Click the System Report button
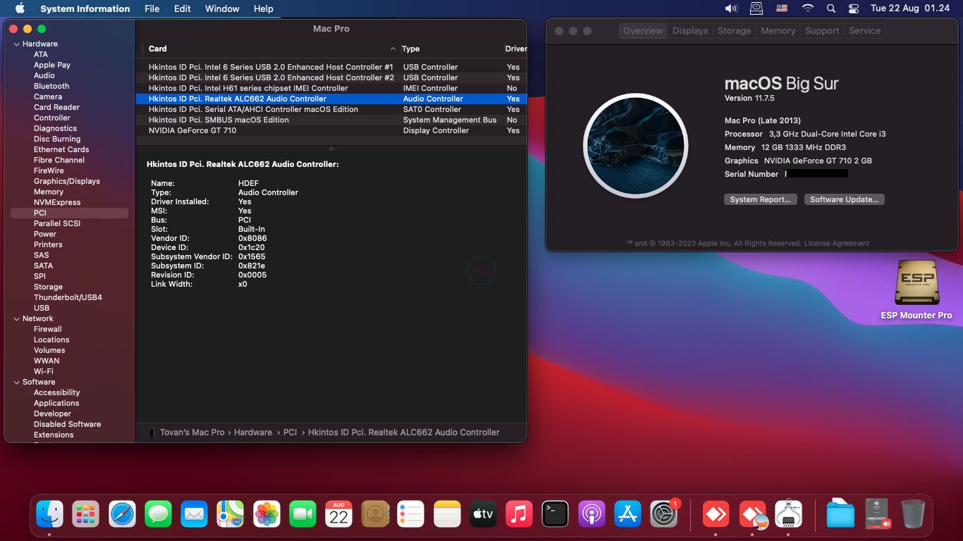Viewport: 963px width, 541px height. point(761,199)
